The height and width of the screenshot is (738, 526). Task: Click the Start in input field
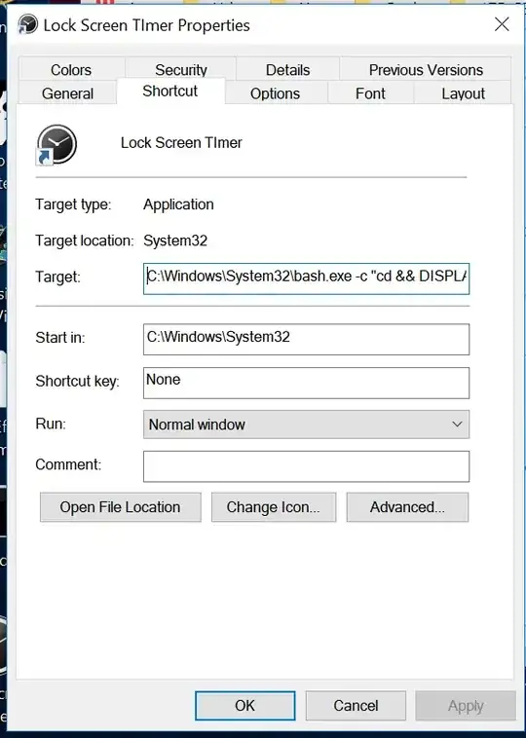pyautogui.click(x=306, y=340)
